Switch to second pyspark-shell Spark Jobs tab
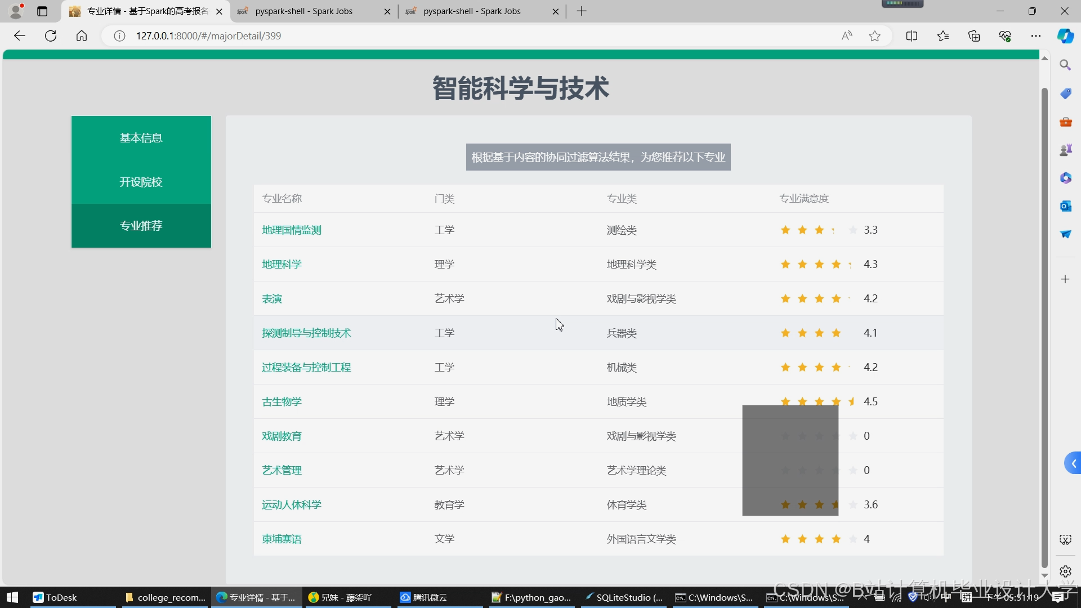Screen dimensions: 1081x608 tap(472, 11)
